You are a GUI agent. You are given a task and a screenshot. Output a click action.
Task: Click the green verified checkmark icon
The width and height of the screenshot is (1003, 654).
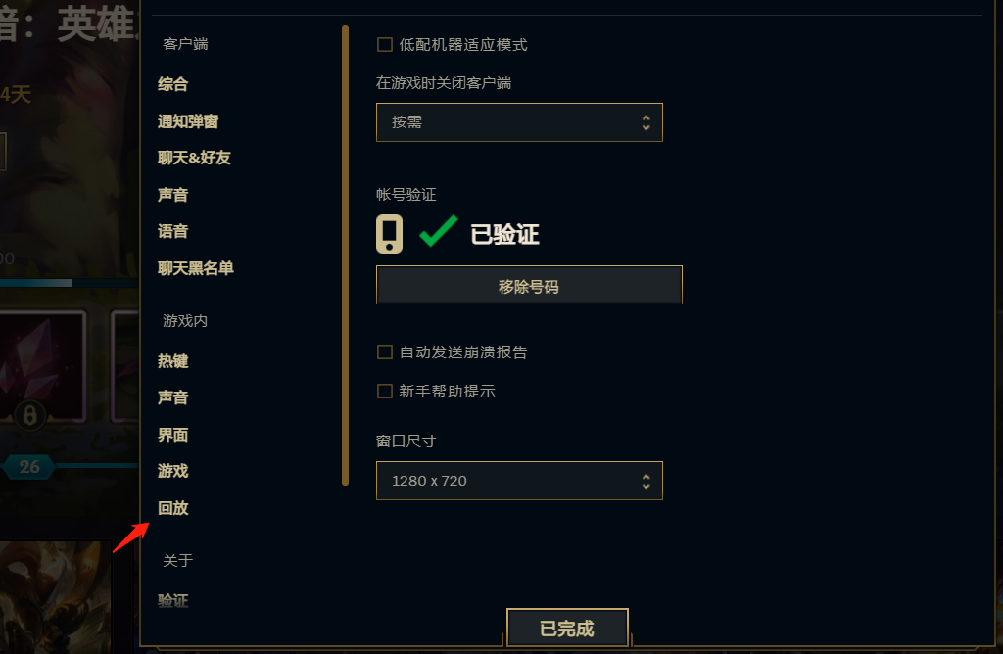point(438,232)
